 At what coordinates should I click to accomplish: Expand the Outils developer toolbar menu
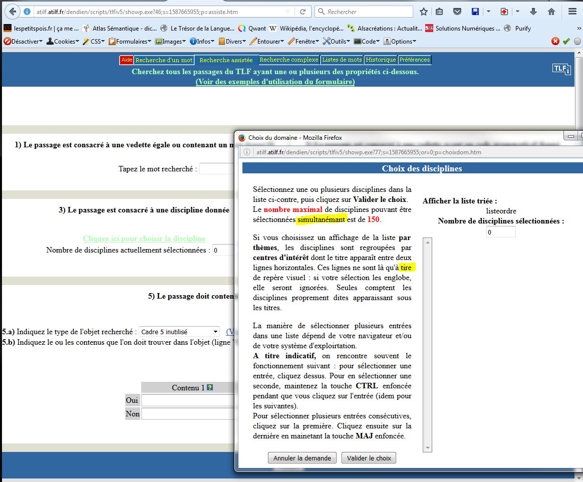click(x=337, y=42)
